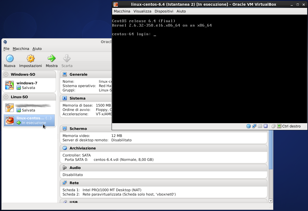308x211 pixels.
Task: Open the Visualizza menu
Action: point(142,11)
